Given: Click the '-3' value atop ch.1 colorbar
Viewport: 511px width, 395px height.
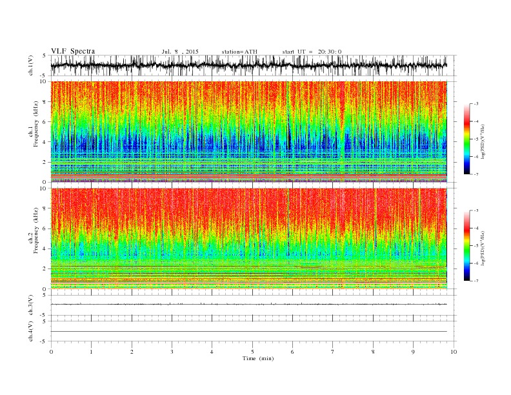Looking at the screenshot, I should pos(476,104).
